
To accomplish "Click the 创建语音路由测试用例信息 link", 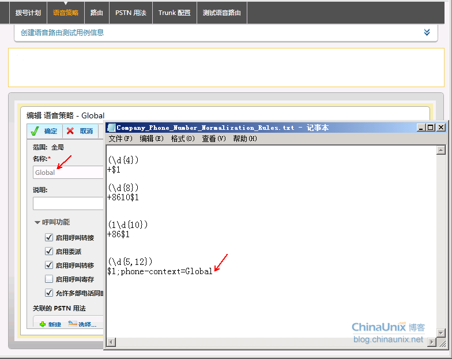I will coord(62,32).
